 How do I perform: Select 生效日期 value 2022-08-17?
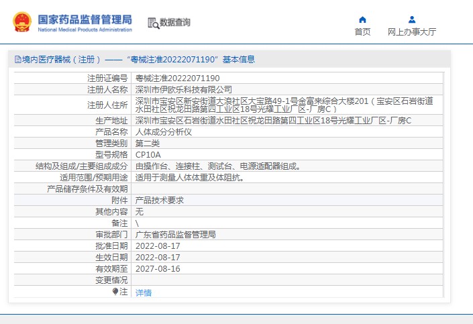point(158,258)
